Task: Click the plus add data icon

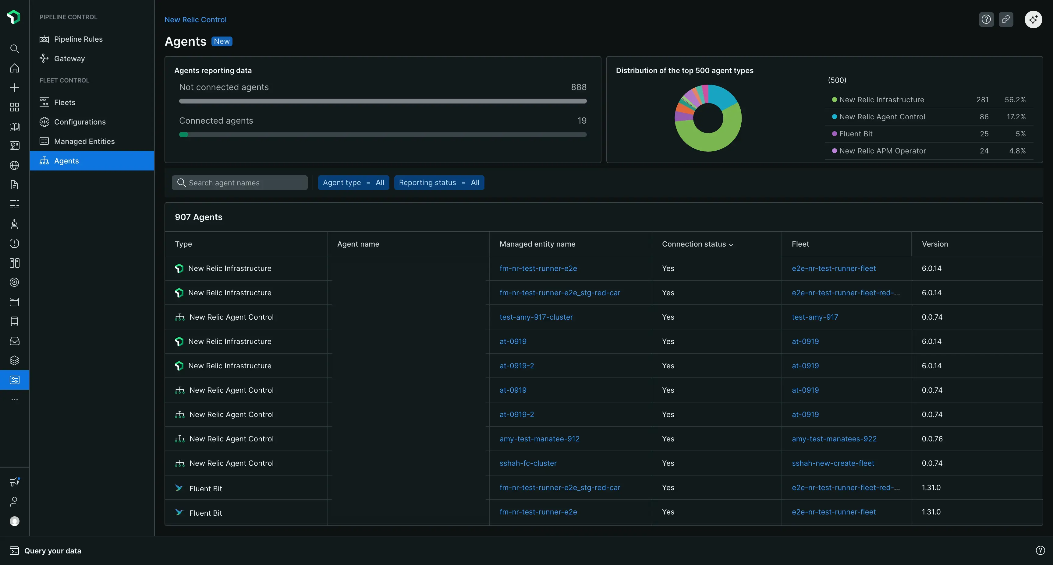Action: click(x=14, y=88)
